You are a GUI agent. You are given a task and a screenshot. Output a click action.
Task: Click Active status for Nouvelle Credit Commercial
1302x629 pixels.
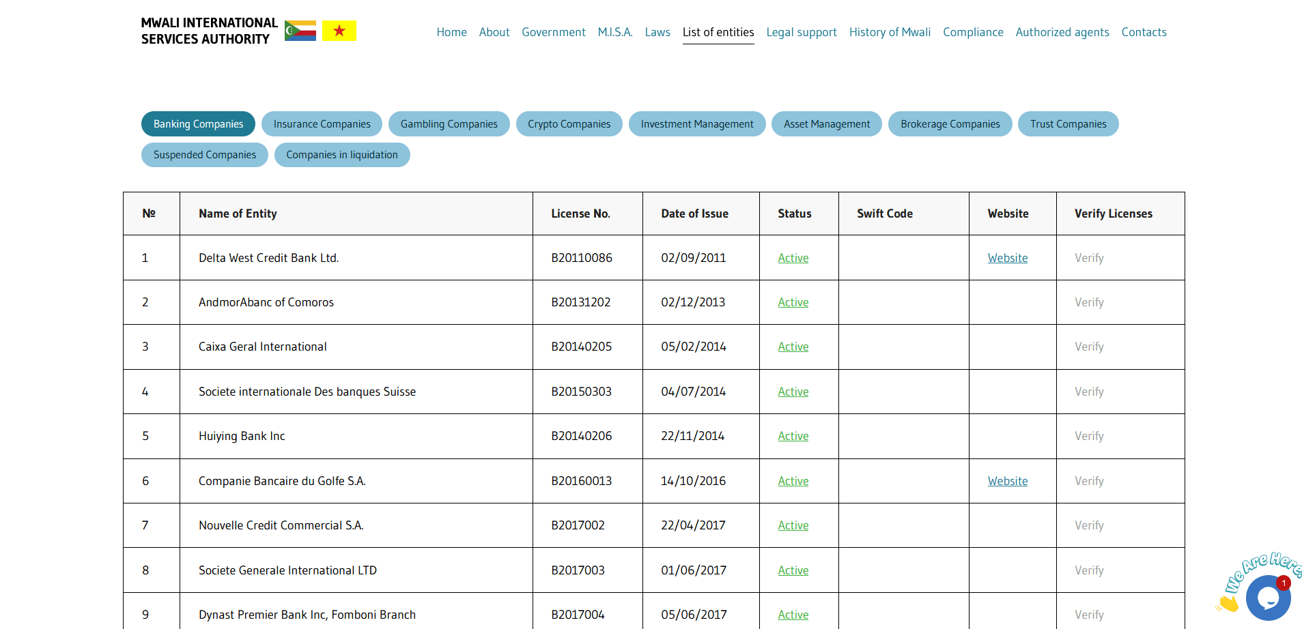[x=793, y=525]
